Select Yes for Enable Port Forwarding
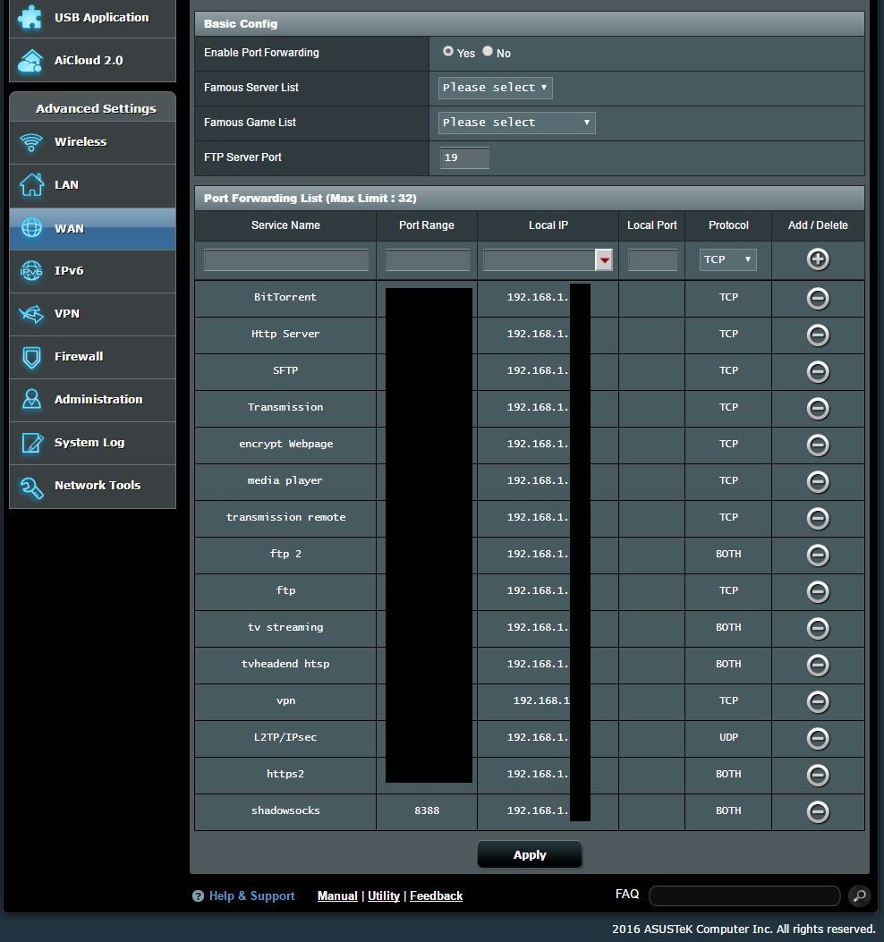Screen dimensions: 884x942 click(448, 52)
